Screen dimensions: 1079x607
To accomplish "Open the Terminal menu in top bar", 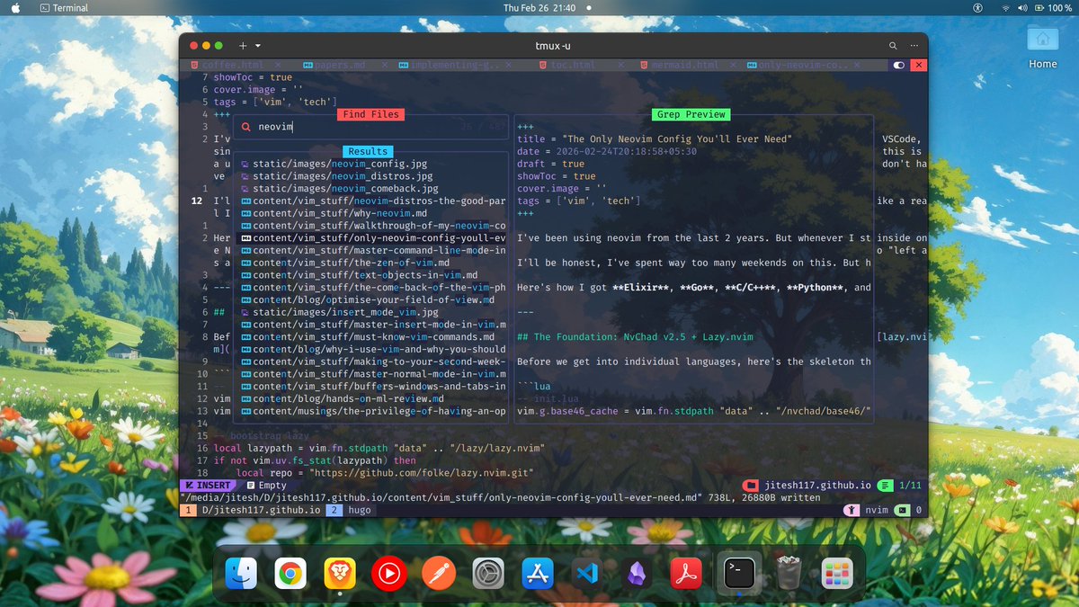I will click(64, 8).
